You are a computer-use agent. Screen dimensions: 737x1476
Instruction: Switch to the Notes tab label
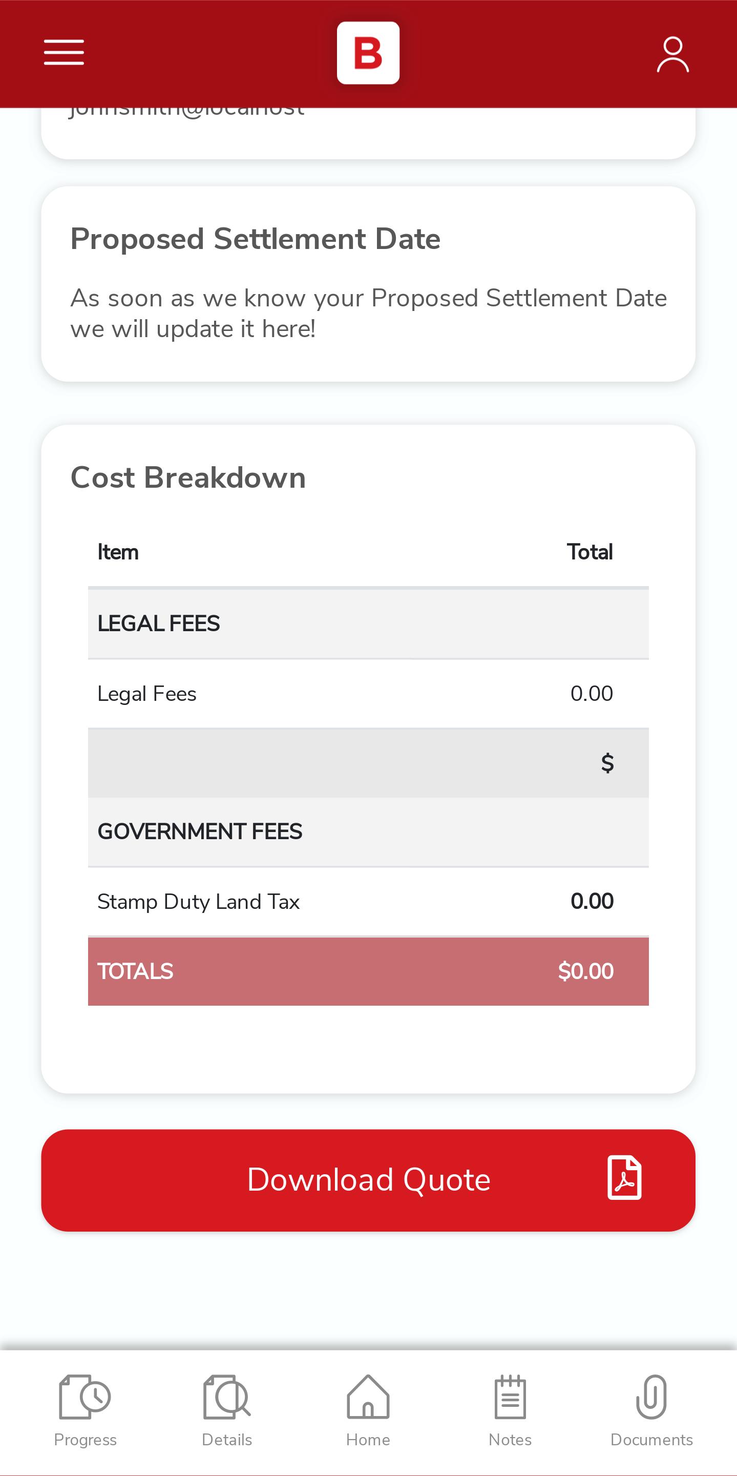click(x=510, y=1440)
